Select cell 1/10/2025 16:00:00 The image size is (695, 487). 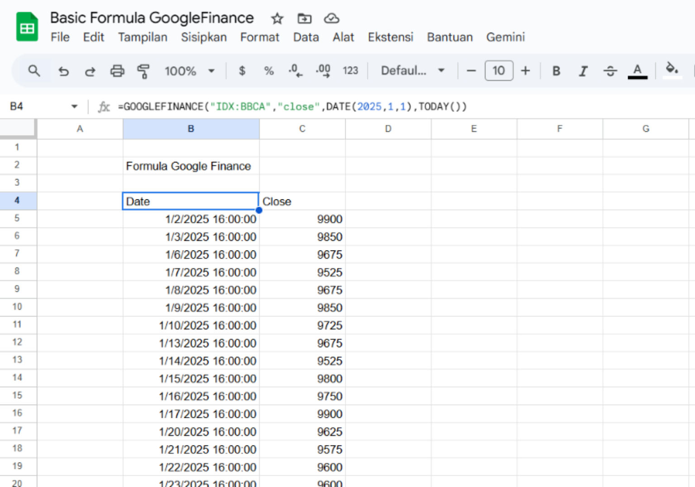(x=191, y=326)
